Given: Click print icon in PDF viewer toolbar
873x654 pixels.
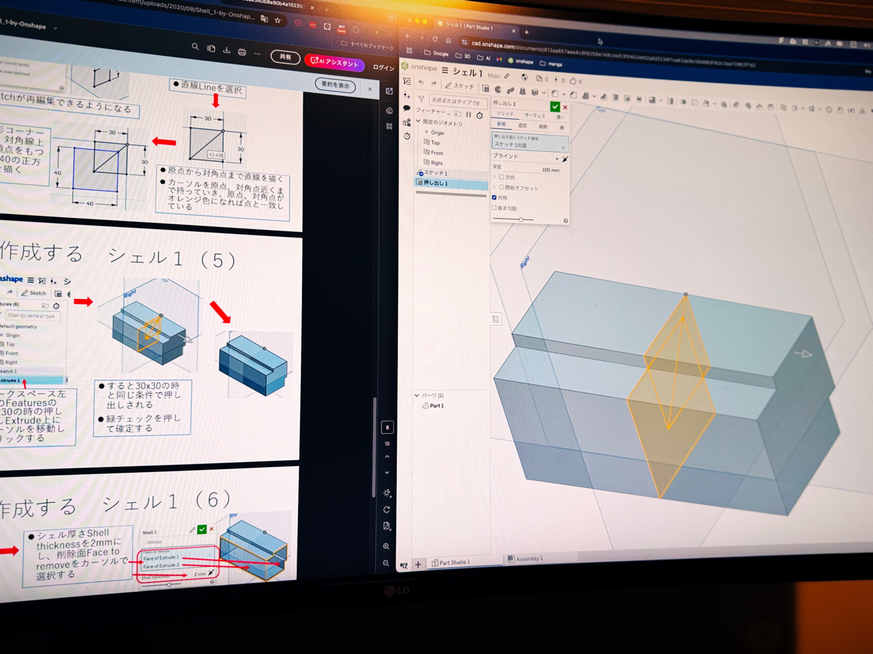Looking at the screenshot, I should click(242, 52).
